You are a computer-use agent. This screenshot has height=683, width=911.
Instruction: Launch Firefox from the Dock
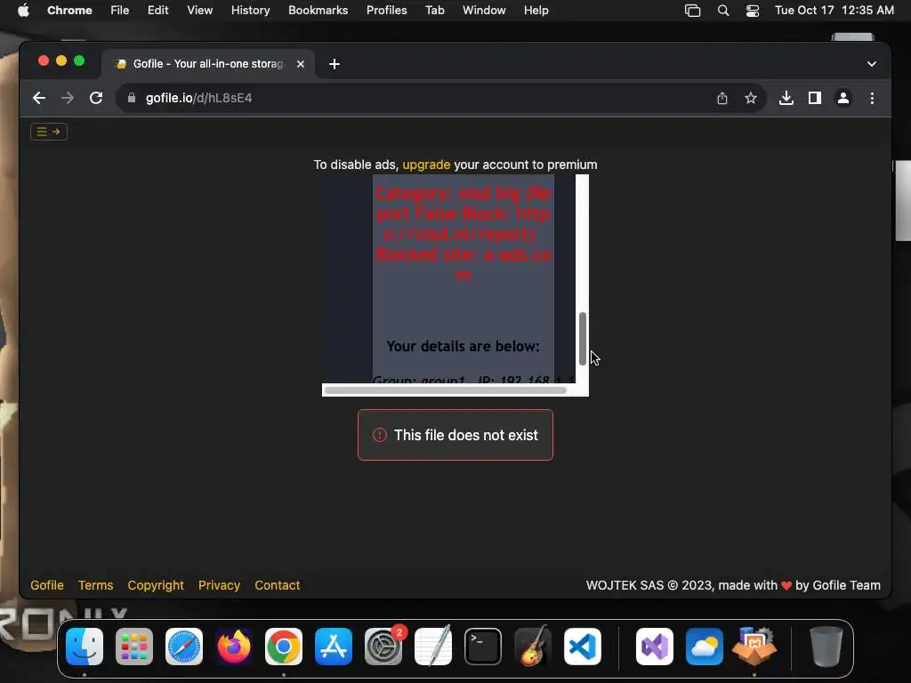(x=234, y=647)
